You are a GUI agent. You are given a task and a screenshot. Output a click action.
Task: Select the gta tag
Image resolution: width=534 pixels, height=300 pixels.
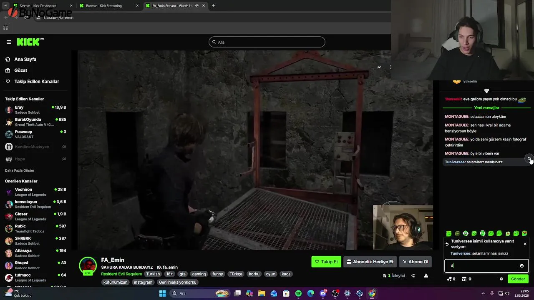pyautogui.click(x=182, y=274)
